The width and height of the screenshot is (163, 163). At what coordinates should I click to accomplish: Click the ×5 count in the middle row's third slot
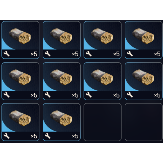pyautogui.click(x=116, y=95)
